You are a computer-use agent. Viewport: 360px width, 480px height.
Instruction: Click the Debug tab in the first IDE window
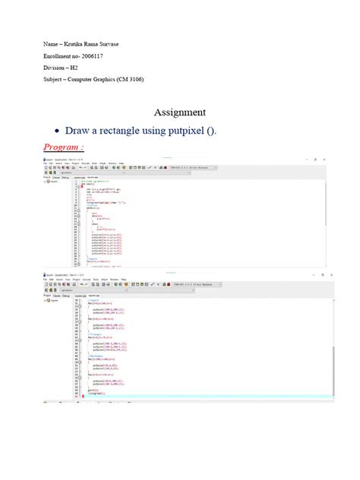pyautogui.click(x=65, y=177)
